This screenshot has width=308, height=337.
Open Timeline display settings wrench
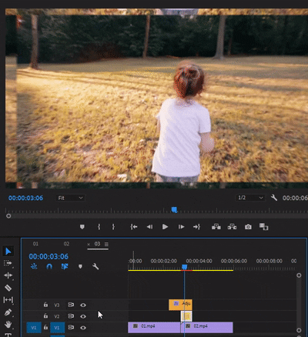point(95,266)
